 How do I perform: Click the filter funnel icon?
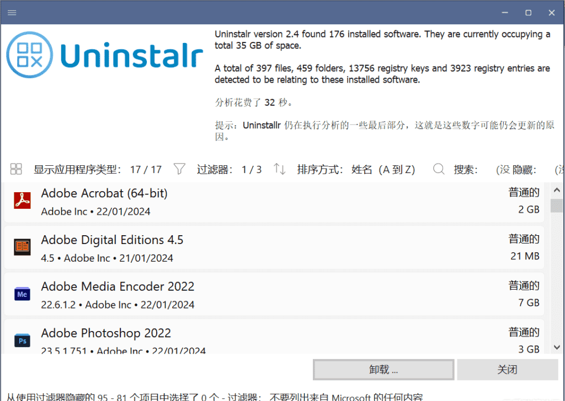(179, 169)
